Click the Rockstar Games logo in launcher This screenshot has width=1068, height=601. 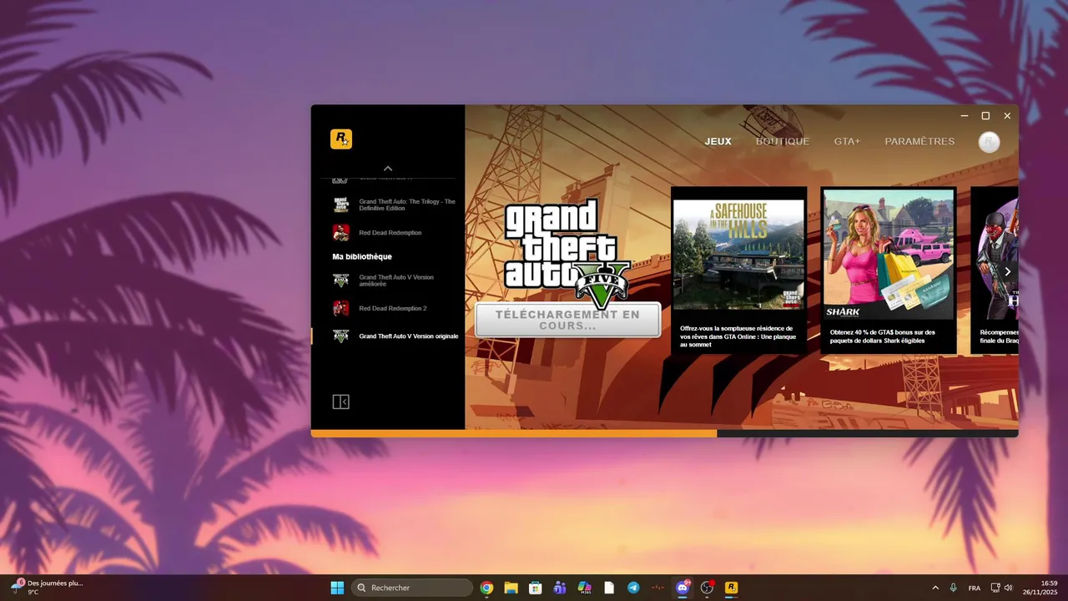coord(341,139)
